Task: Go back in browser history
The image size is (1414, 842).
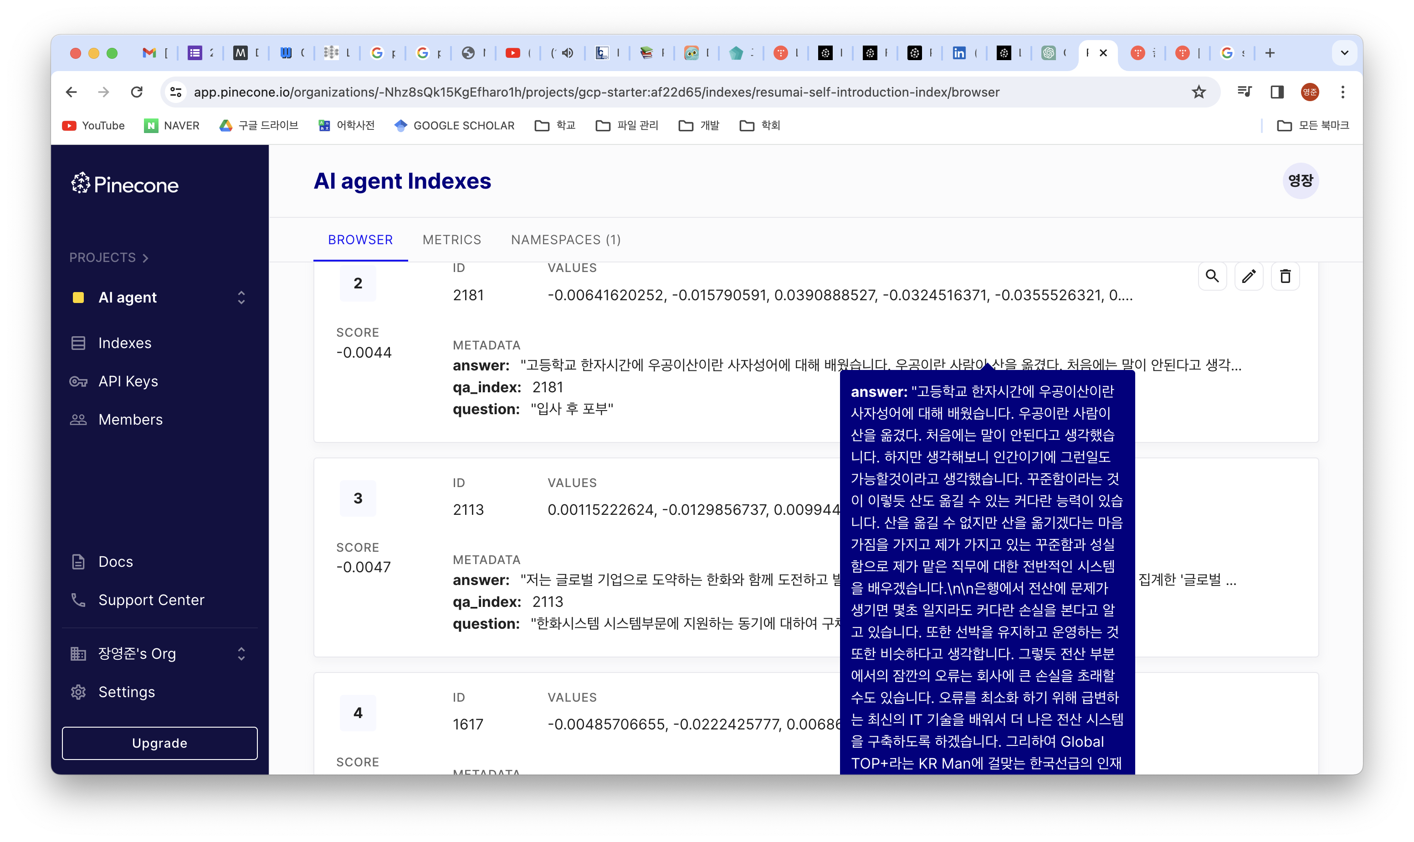Action: [72, 92]
